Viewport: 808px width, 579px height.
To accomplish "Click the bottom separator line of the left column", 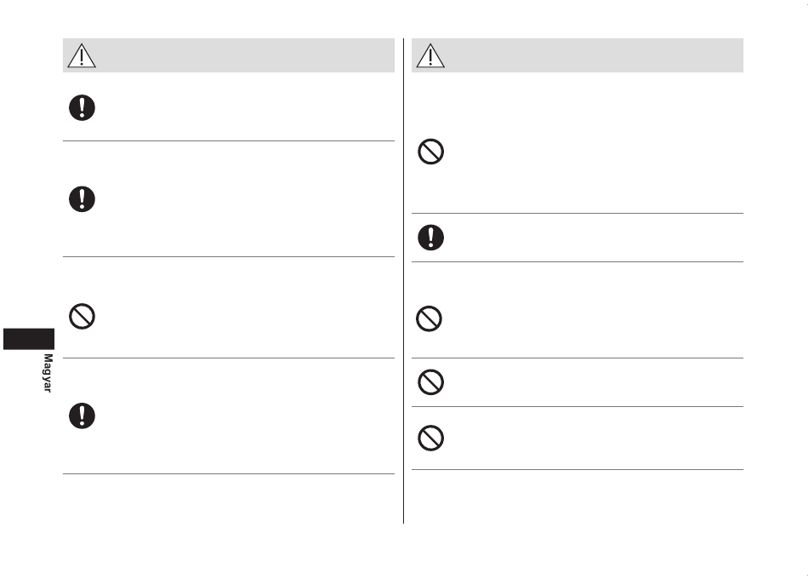I will click(229, 473).
